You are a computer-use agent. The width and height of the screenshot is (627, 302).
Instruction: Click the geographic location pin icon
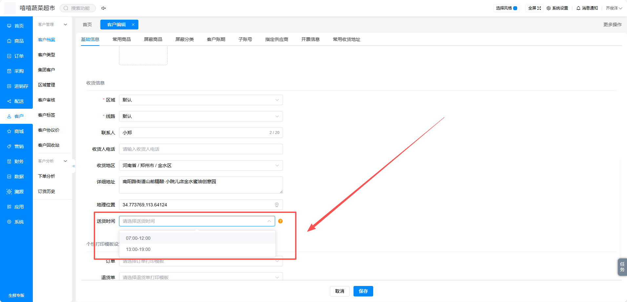277,205
